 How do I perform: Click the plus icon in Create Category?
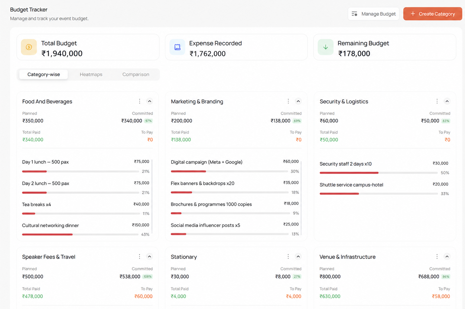[x=413, y=14]
